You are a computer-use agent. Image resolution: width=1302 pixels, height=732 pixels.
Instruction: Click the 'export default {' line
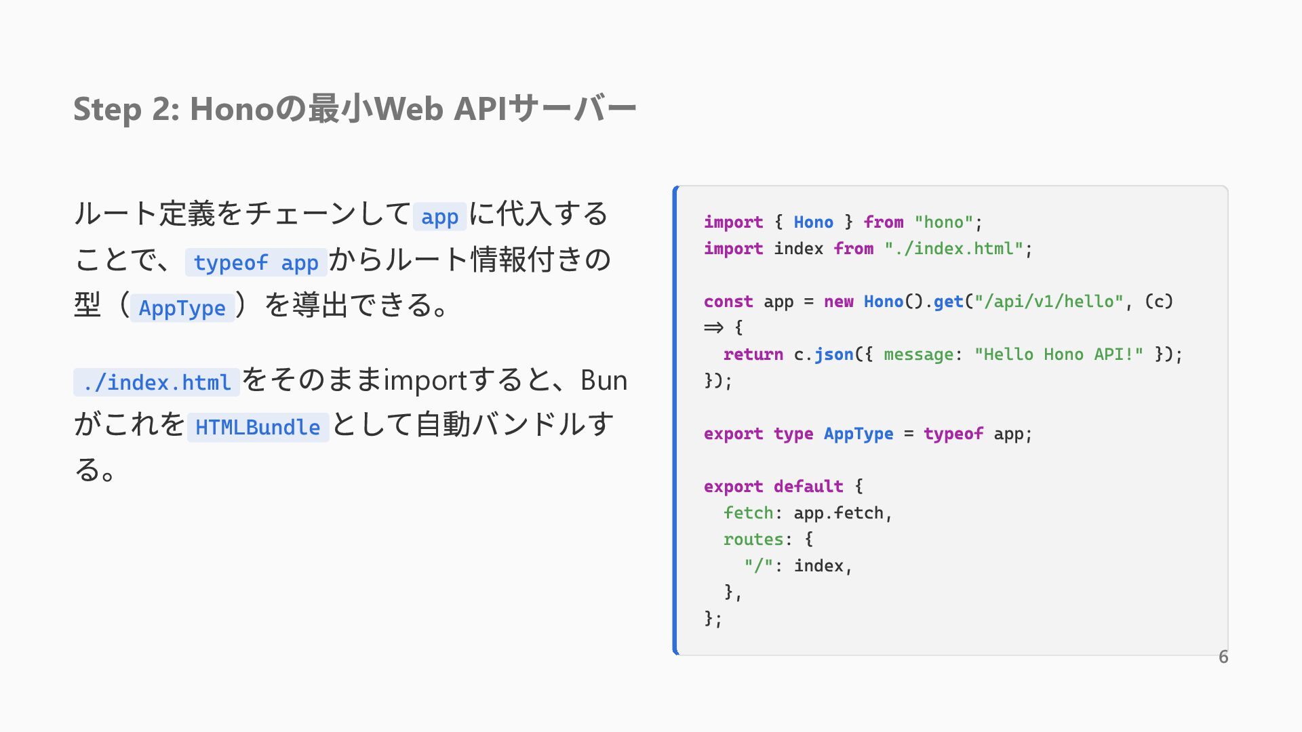click(783, 487)
